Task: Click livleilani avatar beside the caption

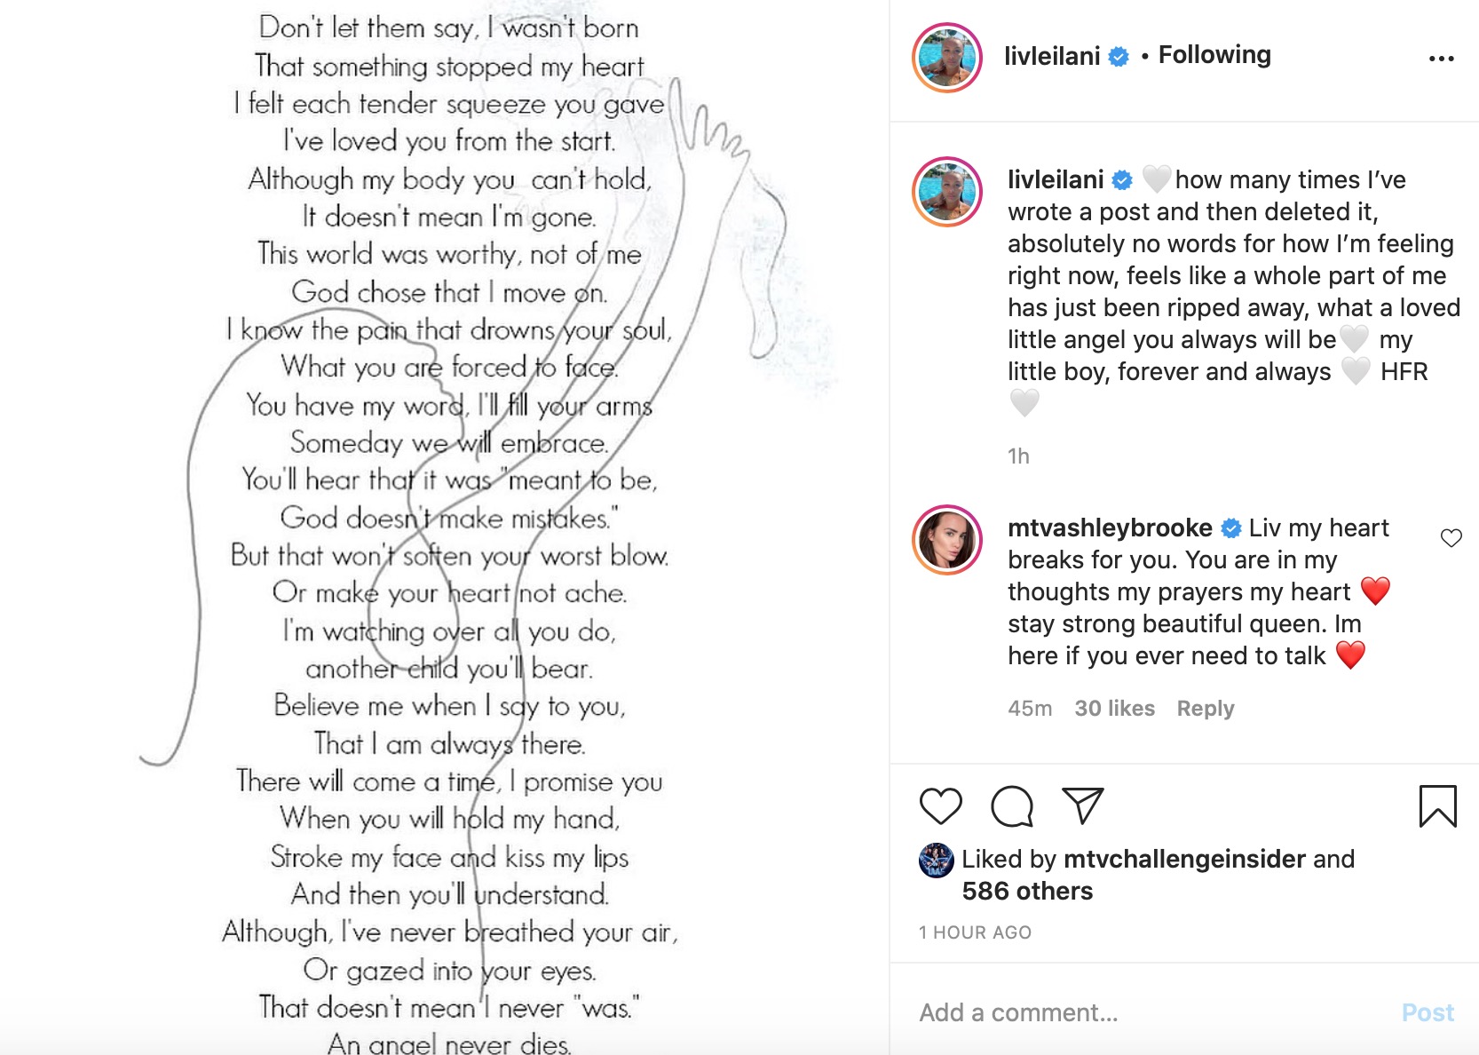Action: pyautogui.click(x=946, y=192)
